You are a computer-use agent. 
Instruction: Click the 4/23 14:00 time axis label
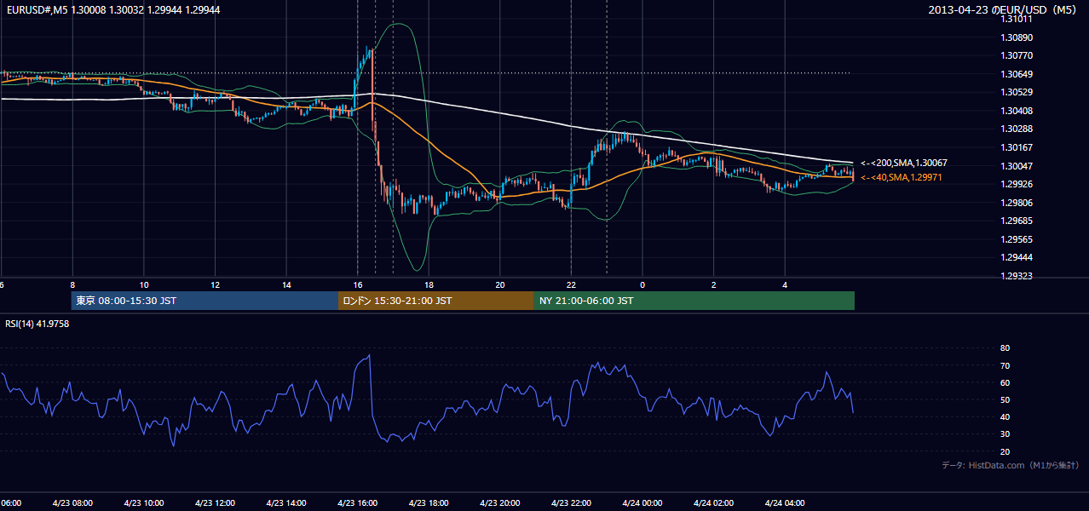[286, 502]
